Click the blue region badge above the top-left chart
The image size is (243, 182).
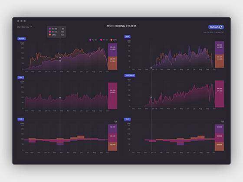point(22,39)
